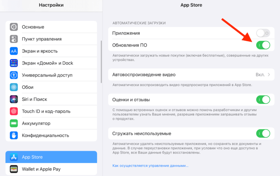This screenshot has width=280, height=176.
Task: Open the Вкл. value for video autoplay
Action: pos(260,75)
